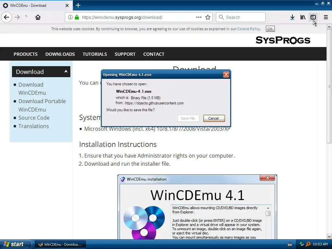Open the TUTORIALS menu

(x=95, y=54)
